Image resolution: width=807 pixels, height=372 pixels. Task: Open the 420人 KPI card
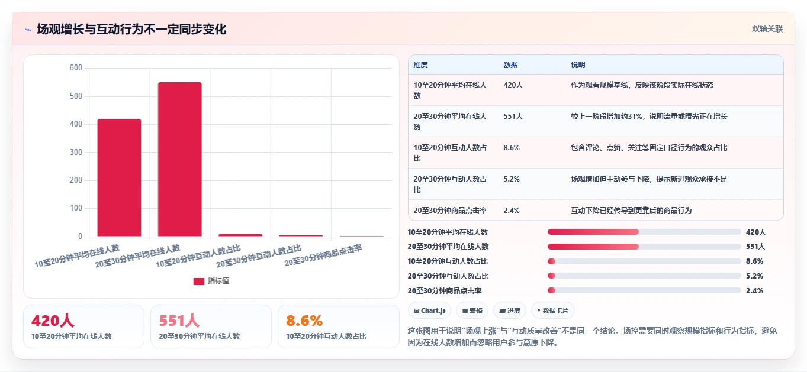click(83, 326)
